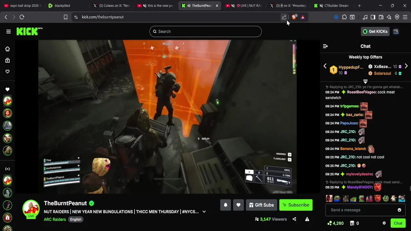411x231 pixels.
Task: Open Mandy614007 username in chat
Action: pos(359,187)
